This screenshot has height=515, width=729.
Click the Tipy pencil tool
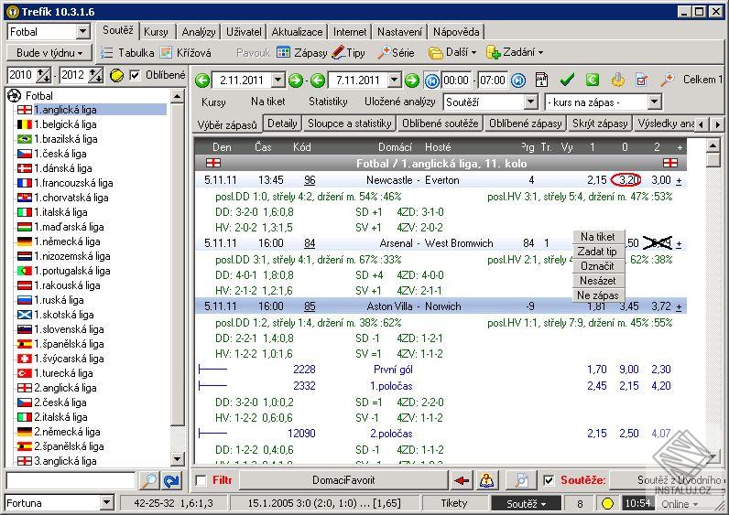(348, 53)
